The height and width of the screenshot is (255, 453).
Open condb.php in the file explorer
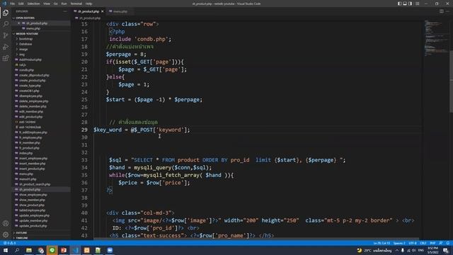26,70
